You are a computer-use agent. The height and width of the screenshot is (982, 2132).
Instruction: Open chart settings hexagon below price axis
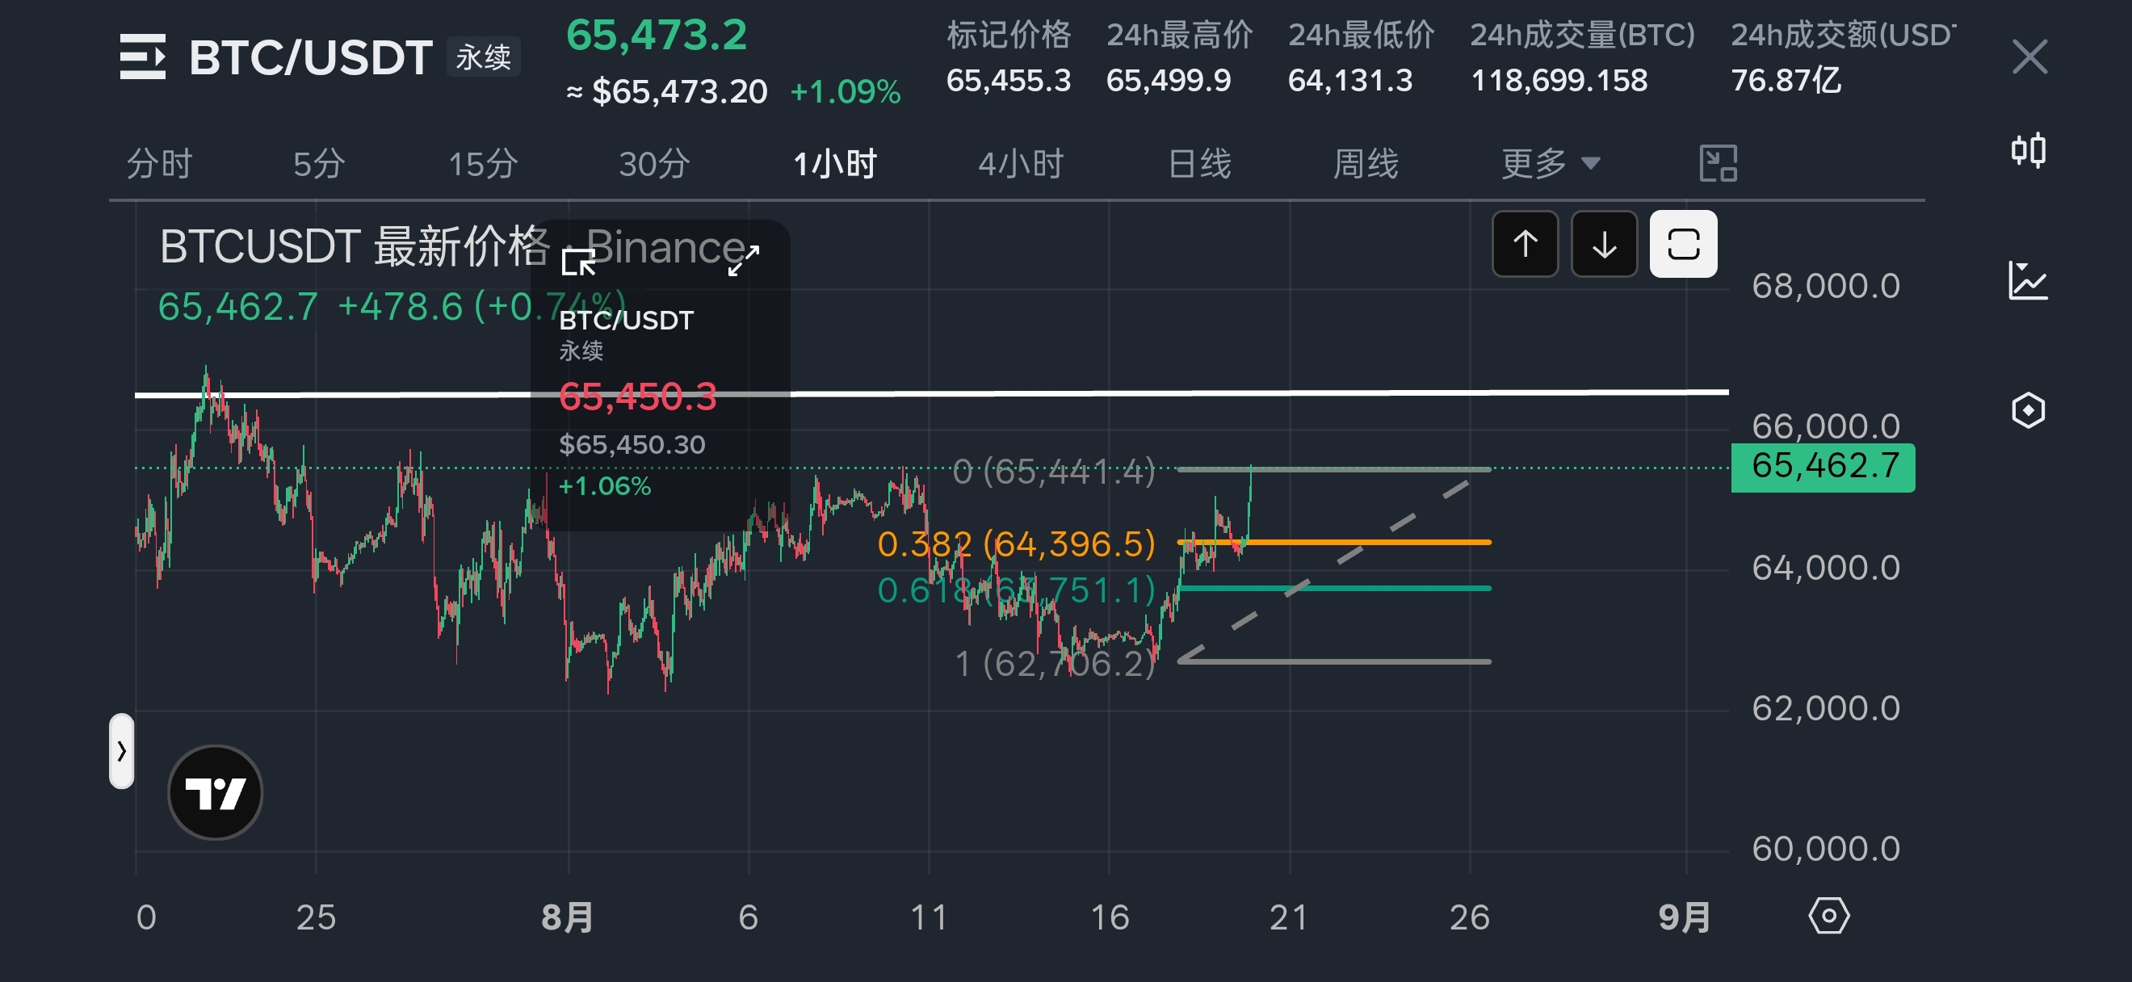click(x=1829, y=916)
